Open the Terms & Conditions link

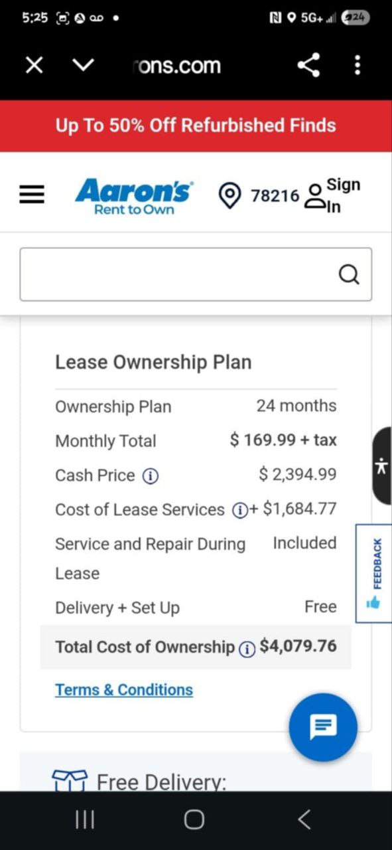tap(124, 690)
